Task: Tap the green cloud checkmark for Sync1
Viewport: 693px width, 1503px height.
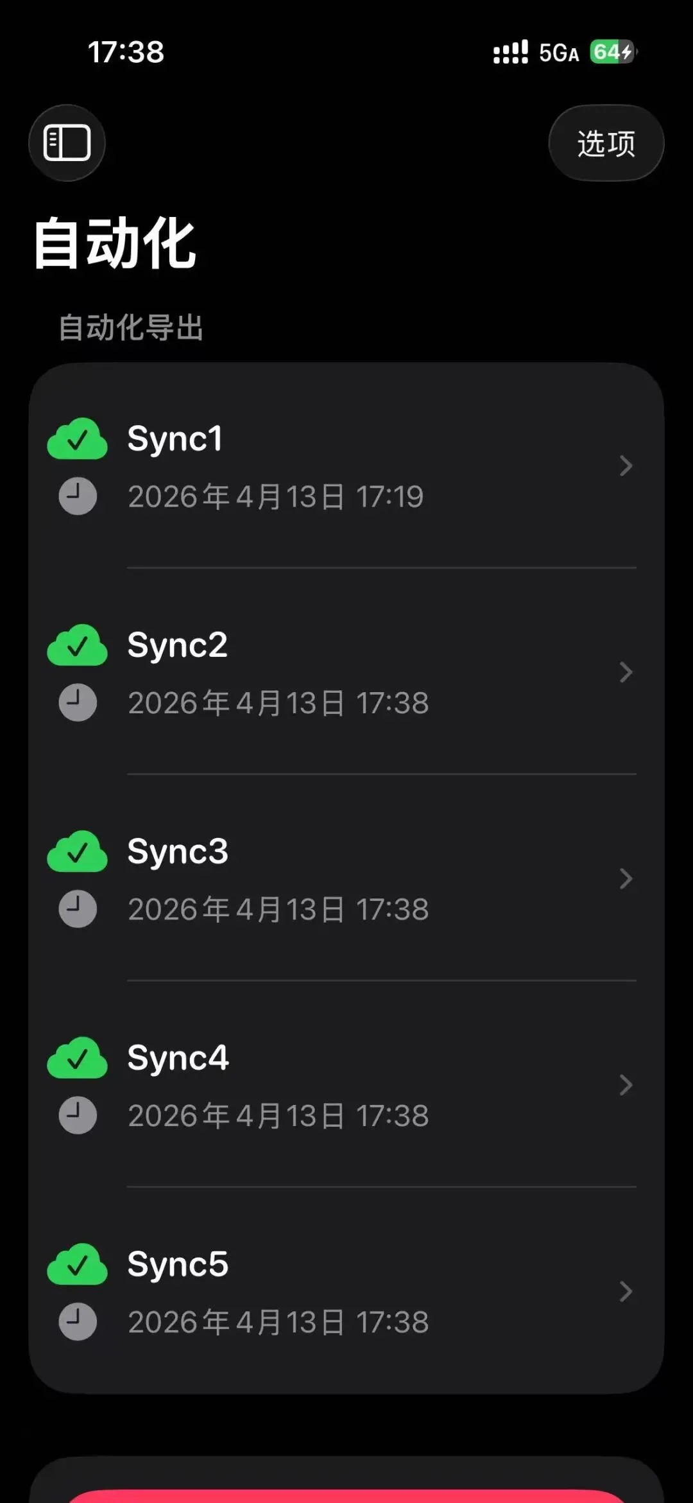Action: tap(77, 439)
